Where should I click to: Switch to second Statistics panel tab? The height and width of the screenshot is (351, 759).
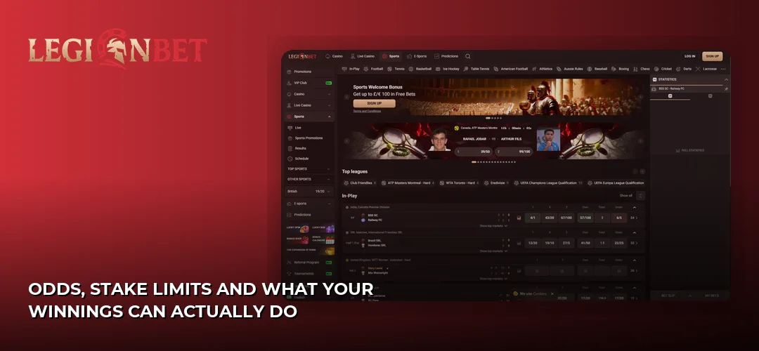(x=710, y=96)
